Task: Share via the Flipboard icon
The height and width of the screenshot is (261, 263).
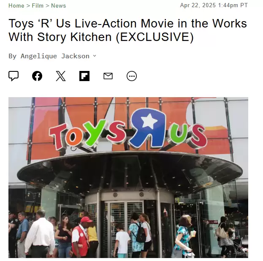Action: (x=84, y=76)
